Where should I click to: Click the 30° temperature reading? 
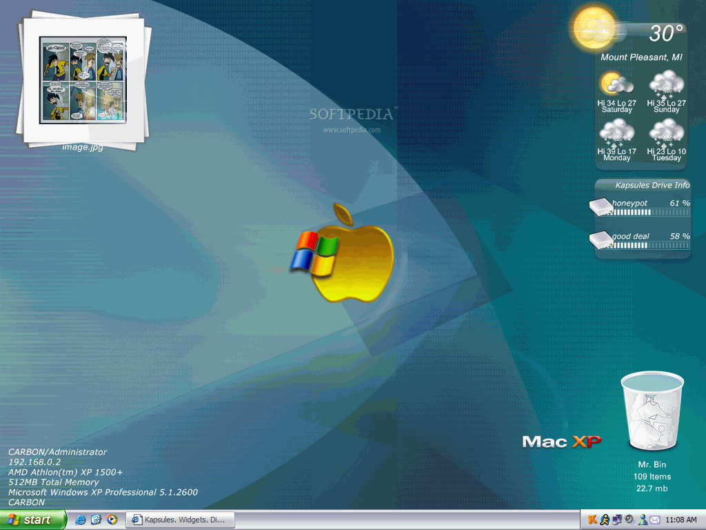pyautogui.click(x=667, y=33)
